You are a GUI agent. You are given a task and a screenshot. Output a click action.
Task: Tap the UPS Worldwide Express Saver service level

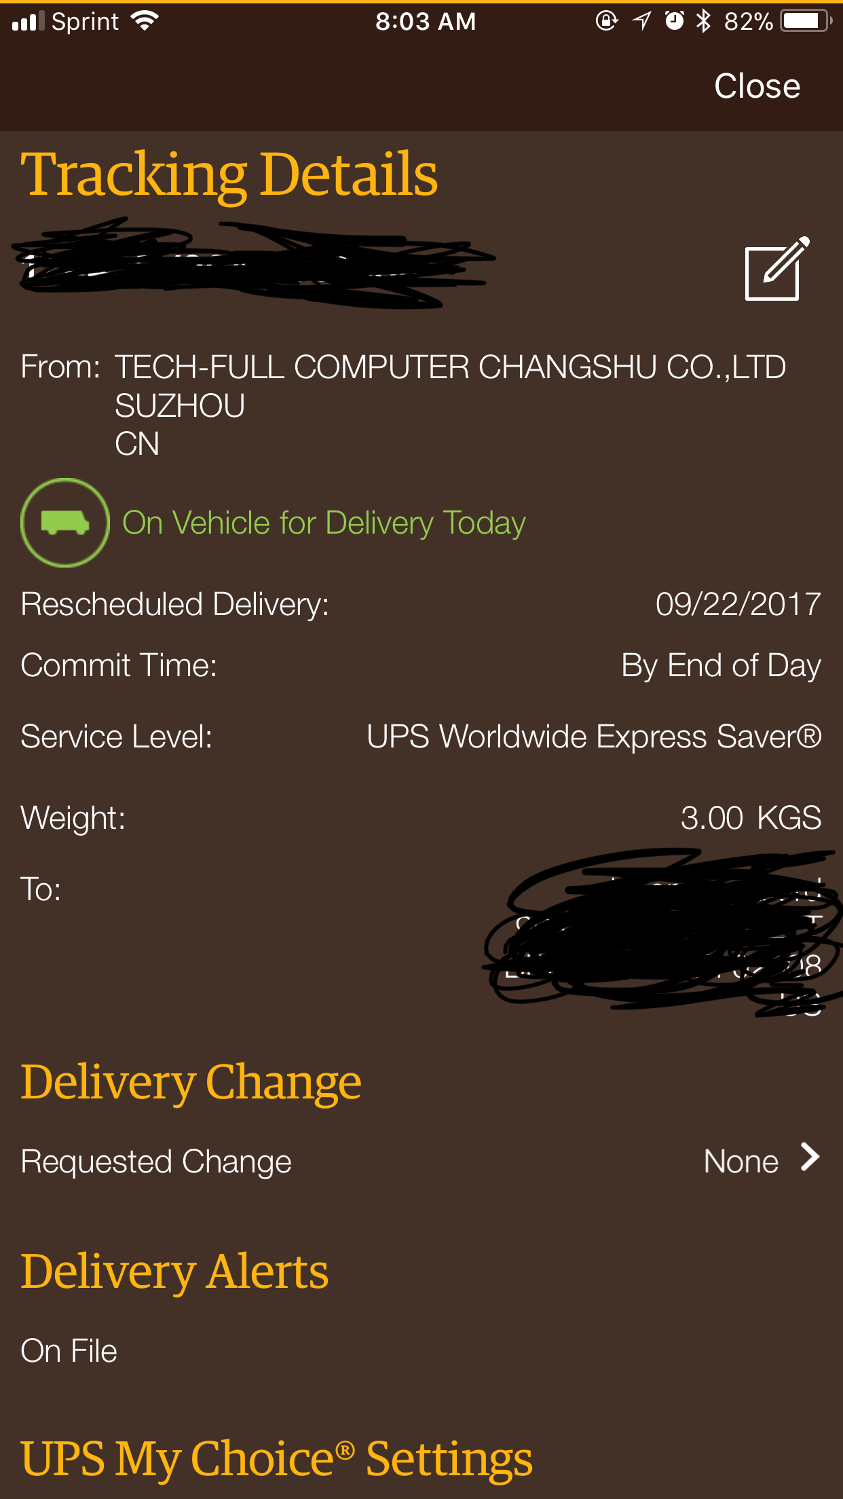594,737
